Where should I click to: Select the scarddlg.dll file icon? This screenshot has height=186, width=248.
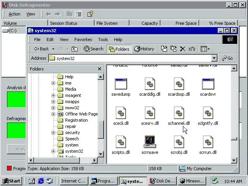click(x=150, y=84)
